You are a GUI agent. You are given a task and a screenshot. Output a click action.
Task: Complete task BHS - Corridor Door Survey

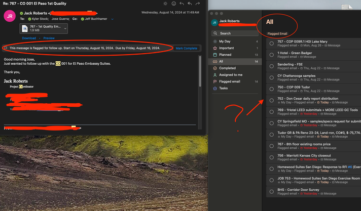272,191
